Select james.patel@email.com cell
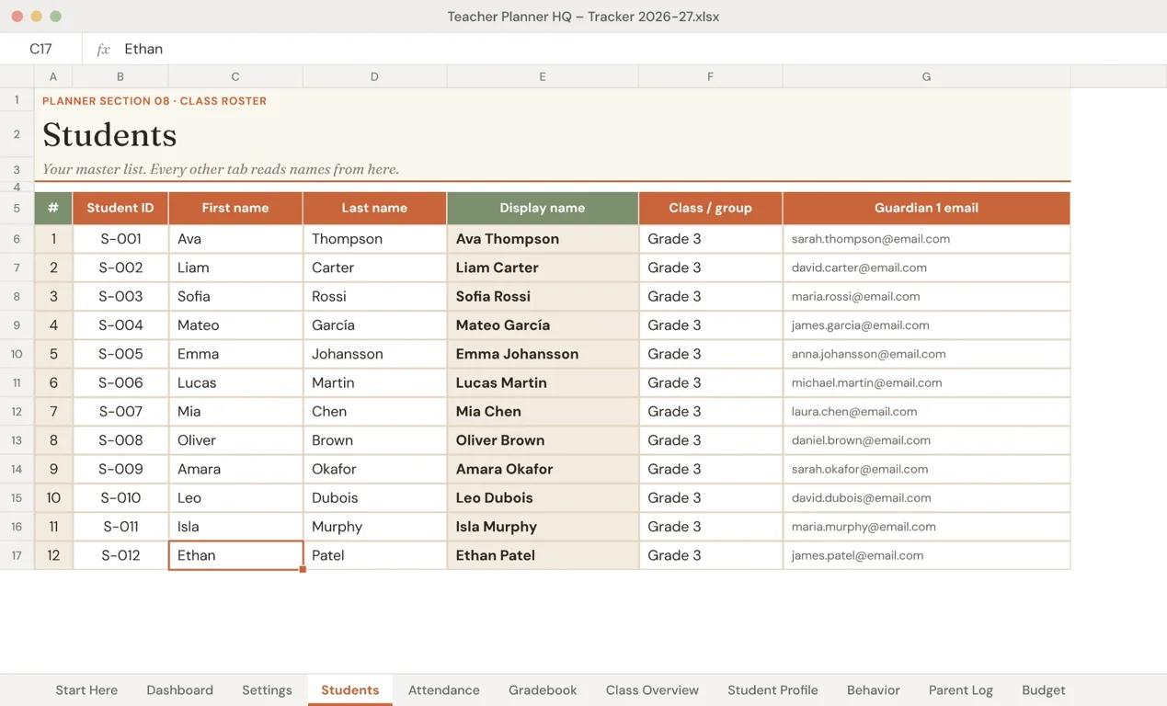 pos(926,555)
